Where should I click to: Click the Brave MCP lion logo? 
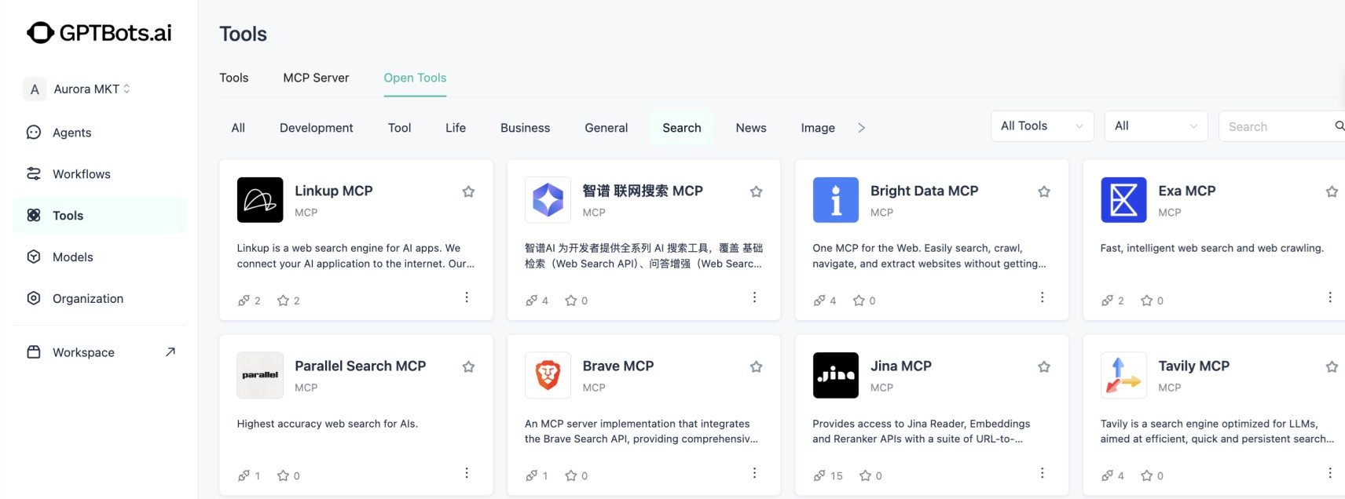pos(548,375)
